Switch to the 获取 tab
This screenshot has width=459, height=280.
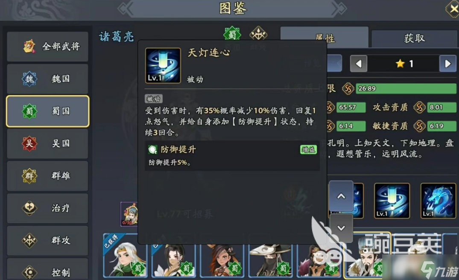coord(414,38)
